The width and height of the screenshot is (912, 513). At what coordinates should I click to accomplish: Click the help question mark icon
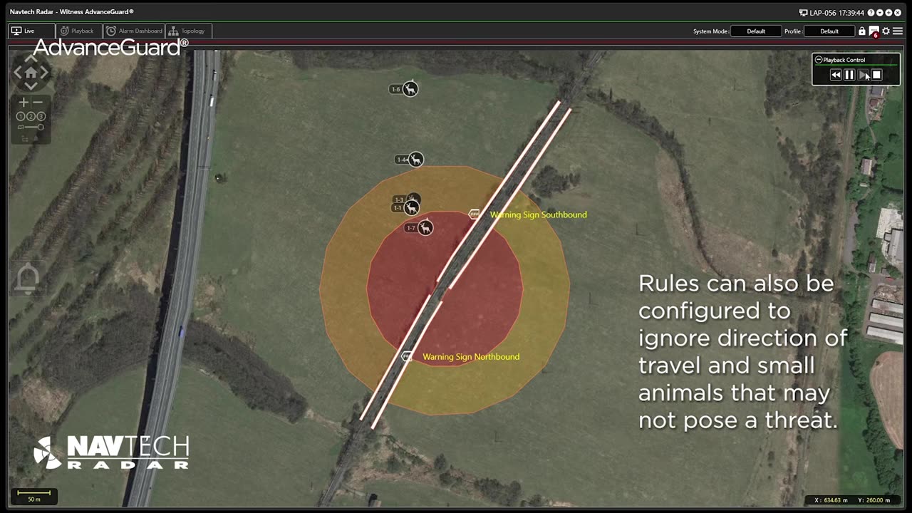coord(871,13)
